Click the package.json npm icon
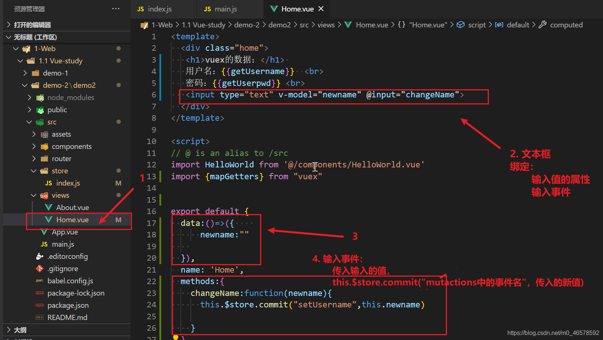603x340 pixels. 40,305
